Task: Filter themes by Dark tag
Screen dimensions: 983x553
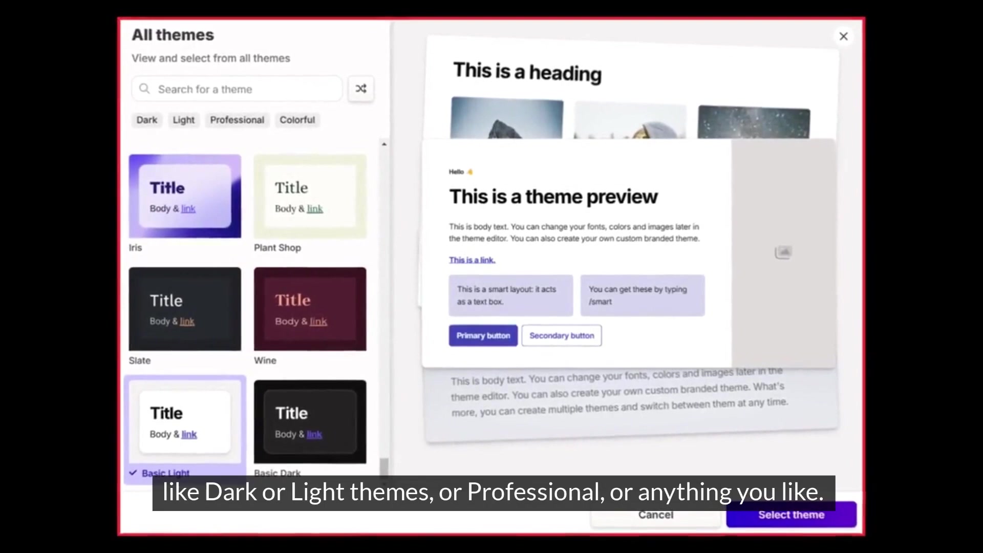Action: point(147,120)
